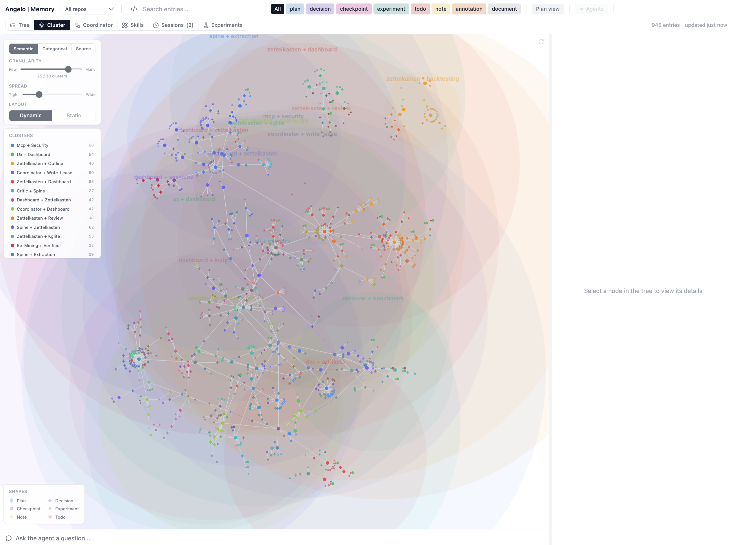Click the reviewer + benchmark graph label

pos(373,298)
